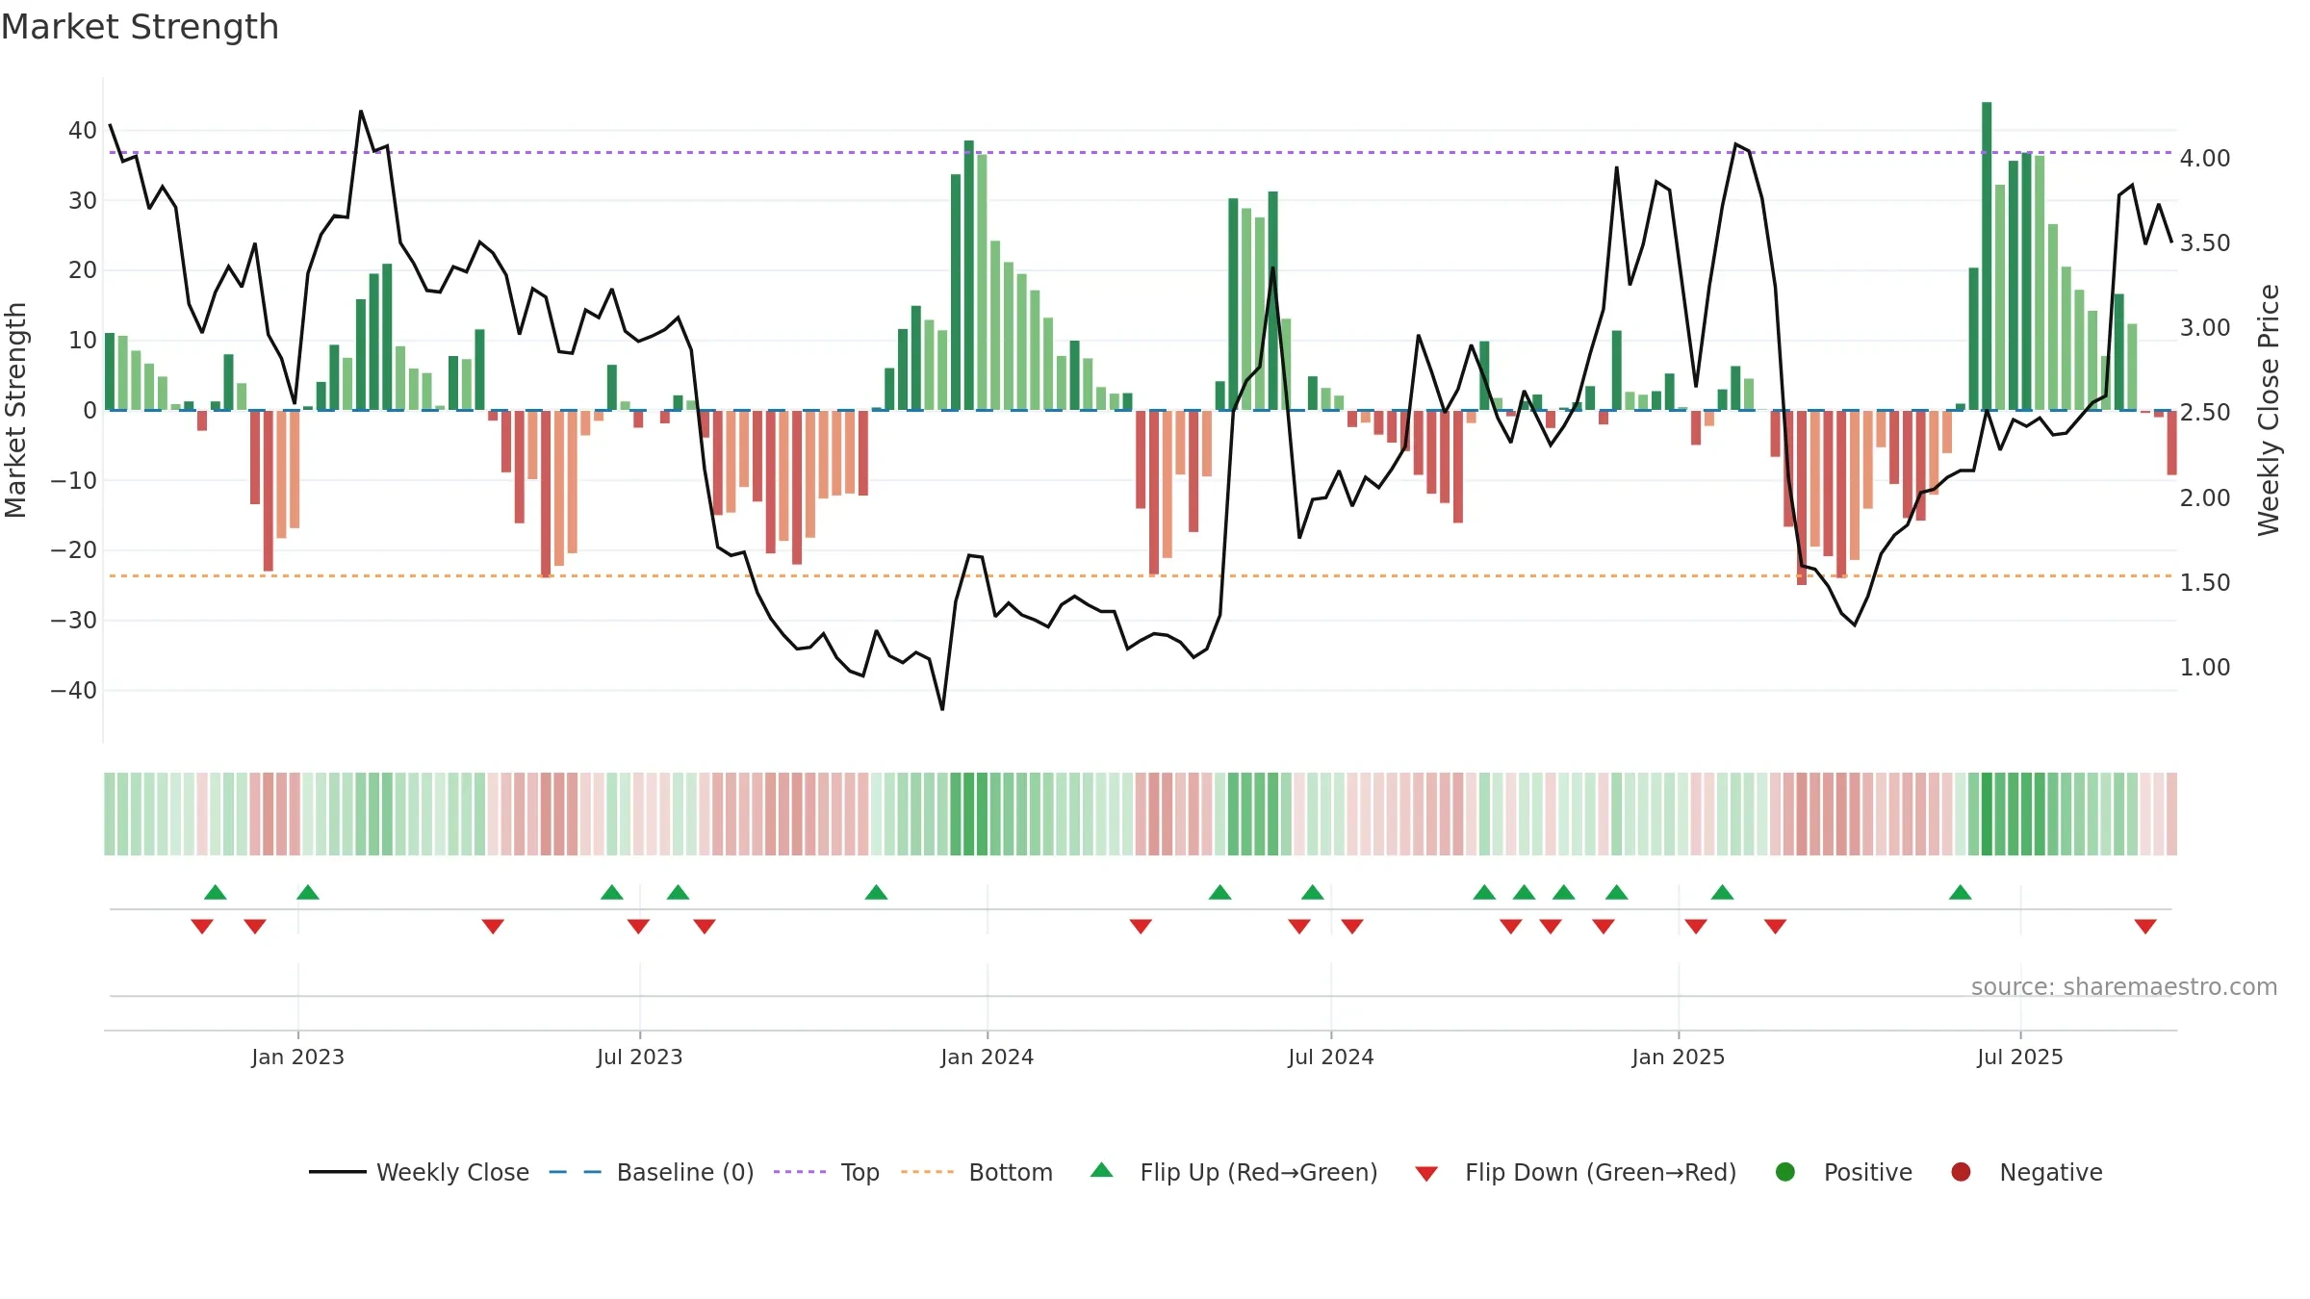Screen dimensions: 2310x1299
Task: Click the last green flip-up marker before Jul 2025
Action: (x=1961, y=892)
